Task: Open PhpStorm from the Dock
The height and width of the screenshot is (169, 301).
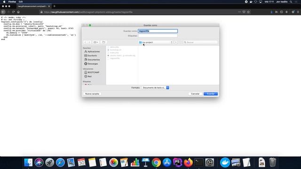Action: [x=178, y=162]
